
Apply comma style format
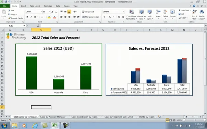pyautogui.click(x=114, y=17)
